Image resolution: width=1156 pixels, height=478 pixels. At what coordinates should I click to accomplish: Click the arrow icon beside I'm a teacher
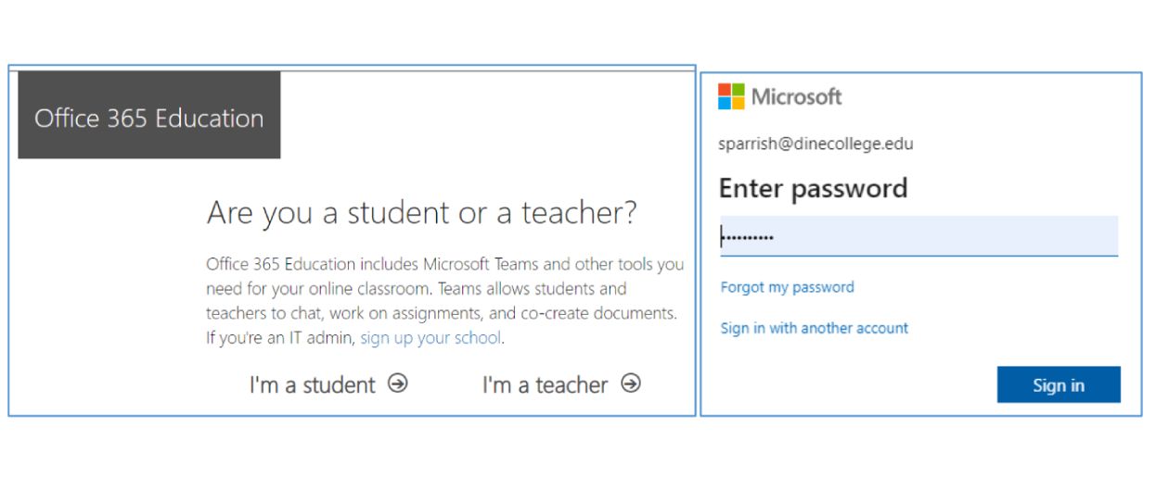tap(631, 384)
